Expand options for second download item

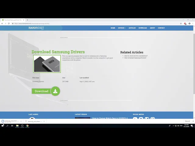[44, 121]
